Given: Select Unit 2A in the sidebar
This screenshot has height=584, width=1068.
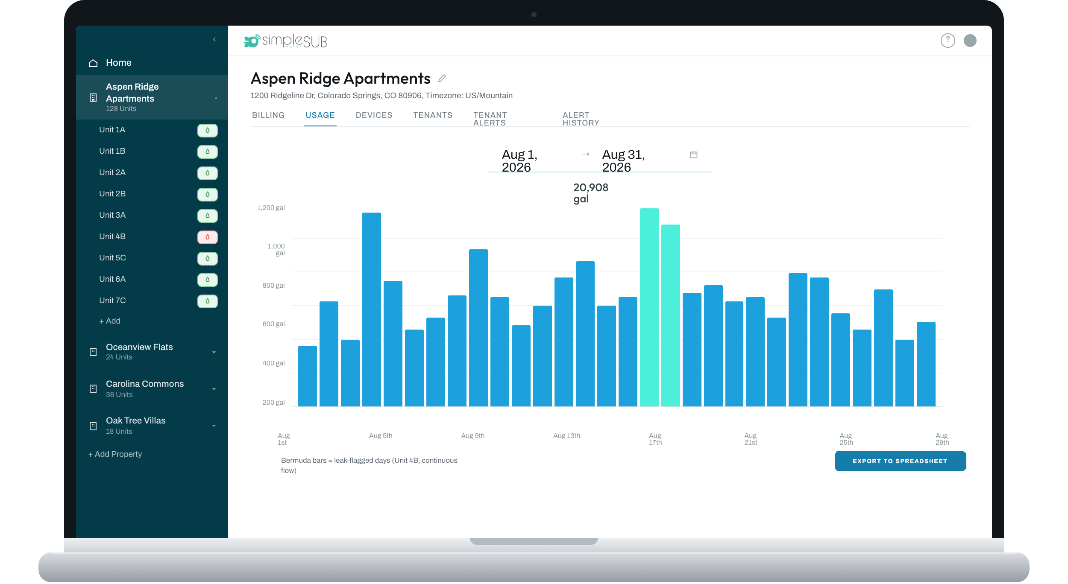Looking at the screenshot, I should pos(112,172).
